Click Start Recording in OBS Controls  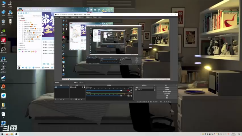[167, 89]
